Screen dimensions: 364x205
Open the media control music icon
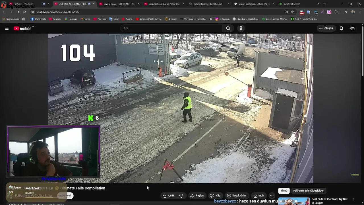(346, 12)
